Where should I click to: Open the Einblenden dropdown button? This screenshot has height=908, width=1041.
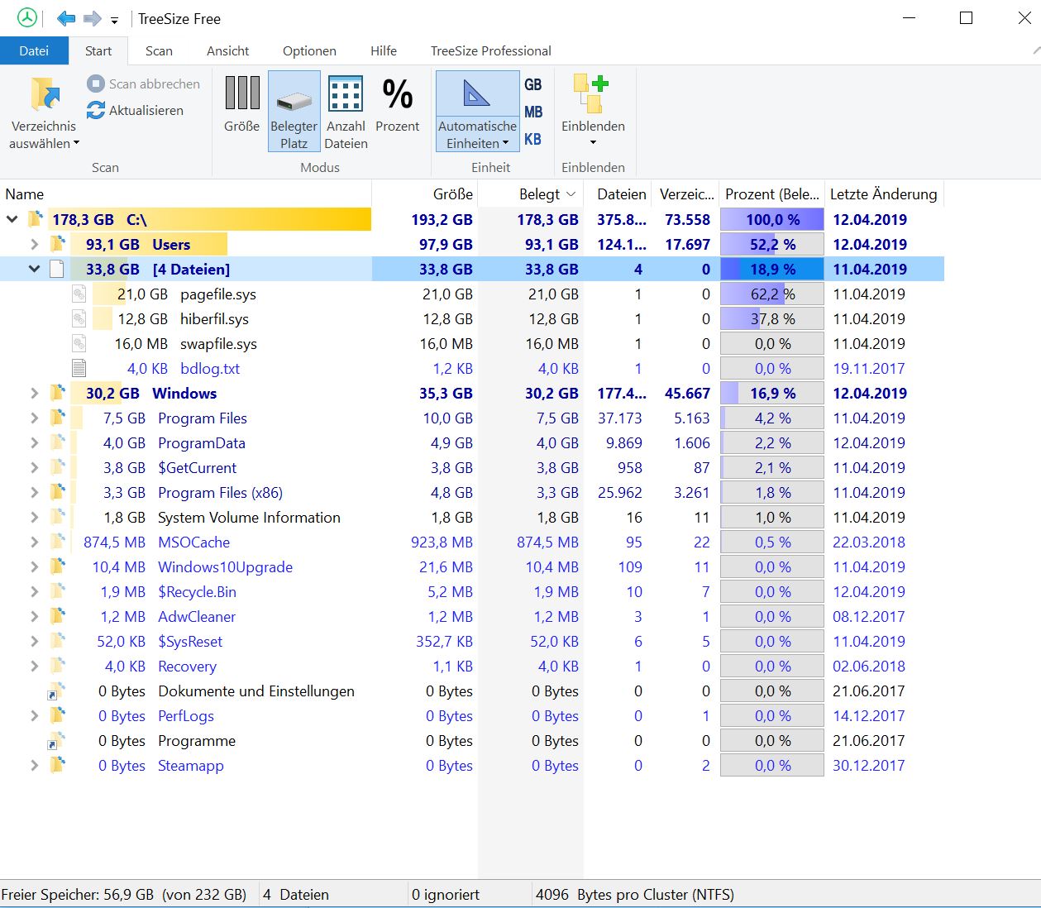[593, 112]
